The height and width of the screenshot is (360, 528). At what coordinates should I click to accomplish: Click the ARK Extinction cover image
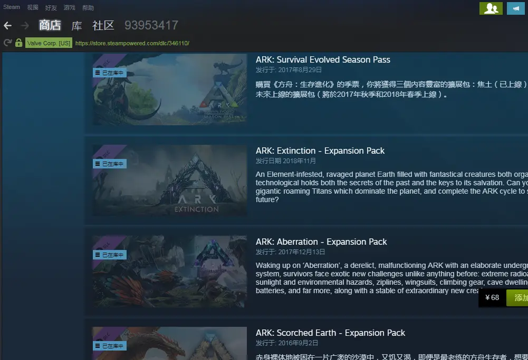(170, 181)
